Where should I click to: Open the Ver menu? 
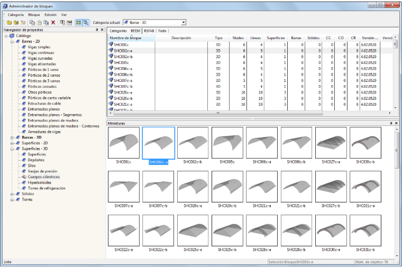[x=64, y=15]
